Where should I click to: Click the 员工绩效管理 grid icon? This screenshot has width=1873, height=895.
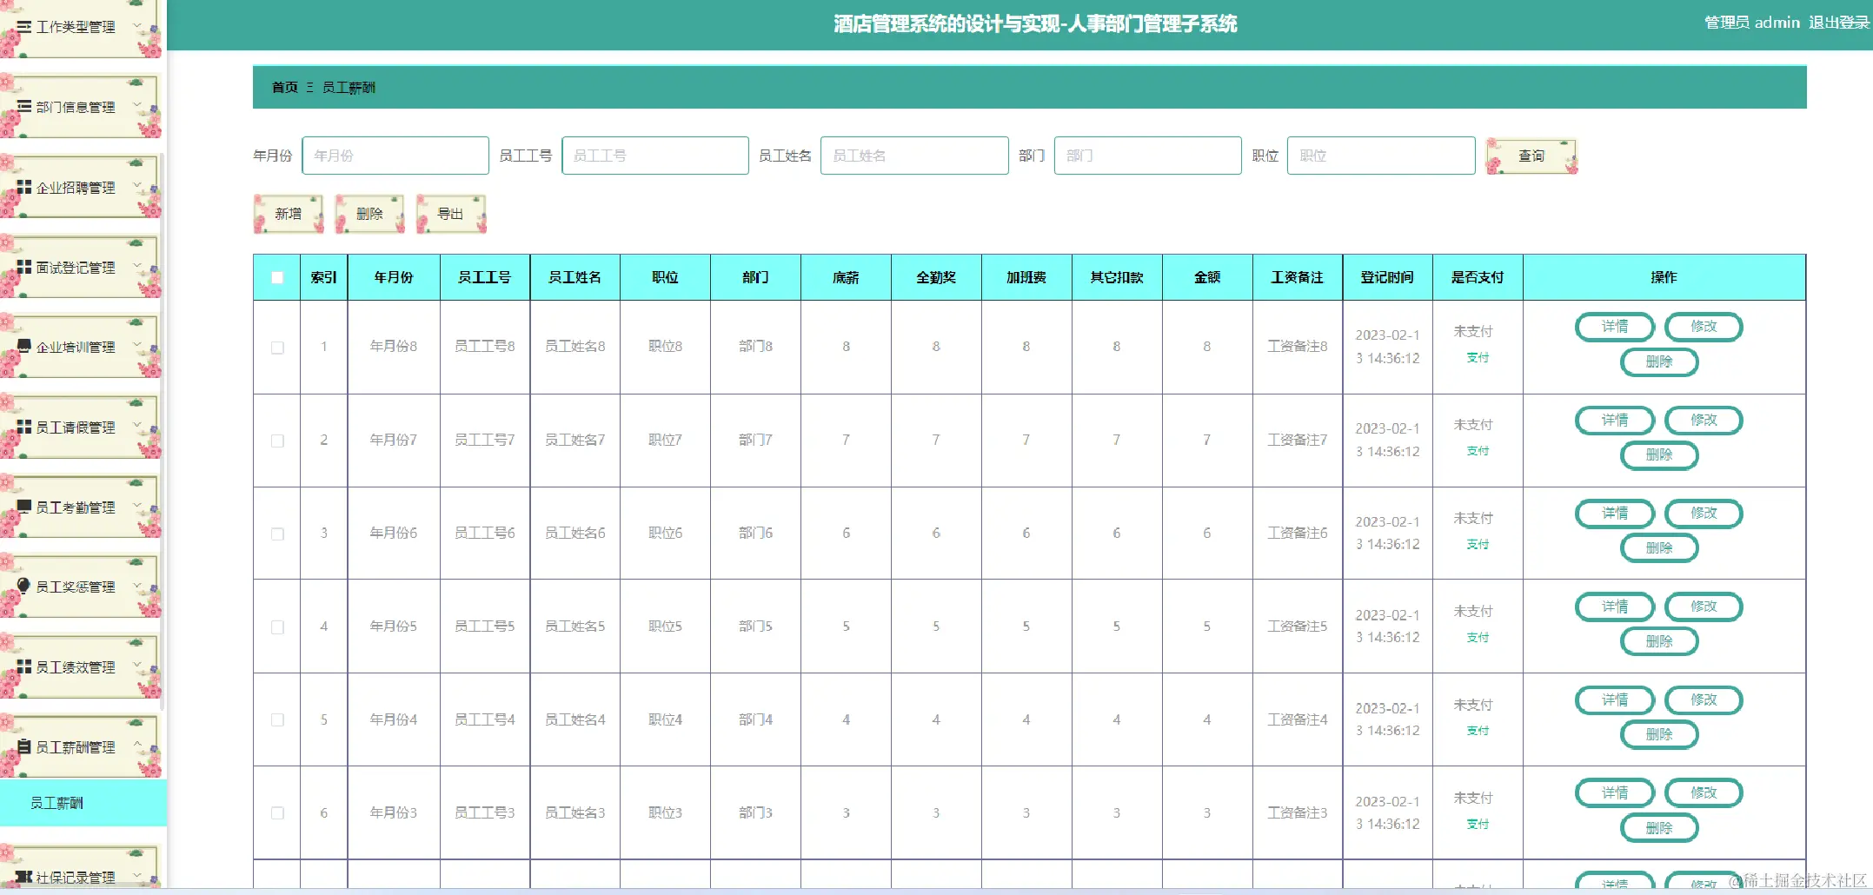24,666
